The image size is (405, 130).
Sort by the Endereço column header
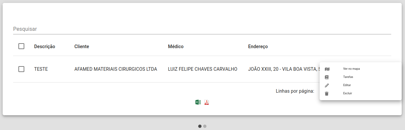coord(258,46)
